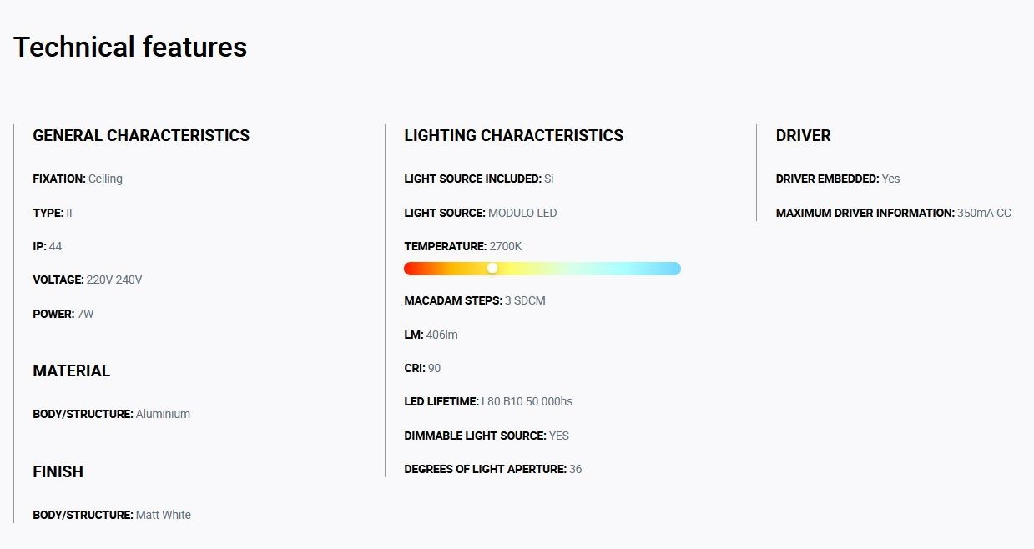The width and height of the screenshot is (1034, 549).
Task: Click the DRIVER section heading
Action: pos(803,135)
